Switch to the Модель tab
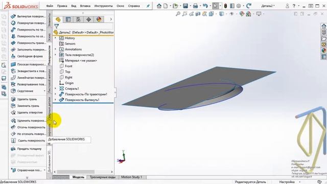 [x=78, y=177]
